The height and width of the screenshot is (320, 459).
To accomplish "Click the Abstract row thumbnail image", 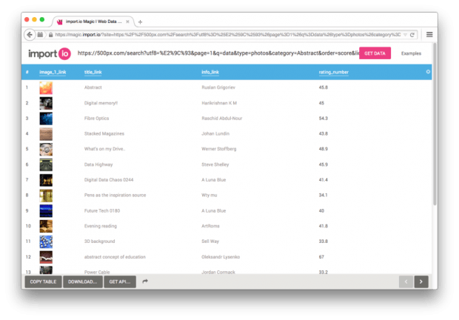I will coord(46,87).
